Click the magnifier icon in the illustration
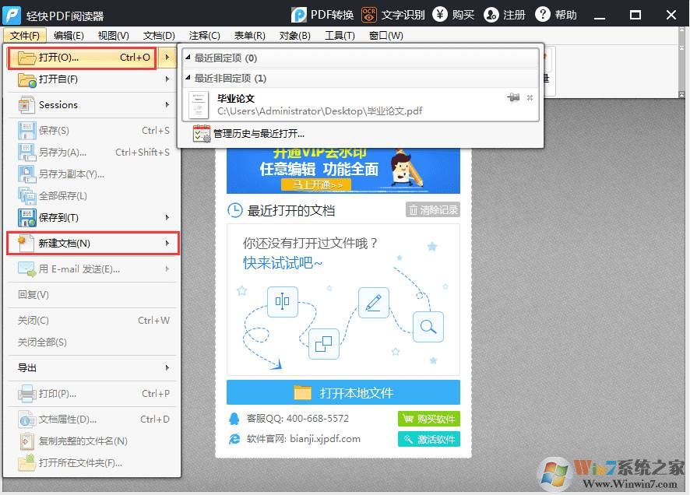Screen dimensions: 690x495 (428, 327)
